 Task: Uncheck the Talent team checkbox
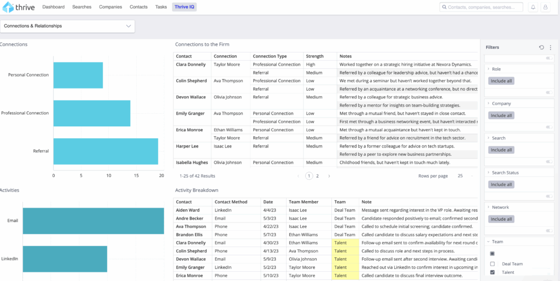tap(492, 272)
